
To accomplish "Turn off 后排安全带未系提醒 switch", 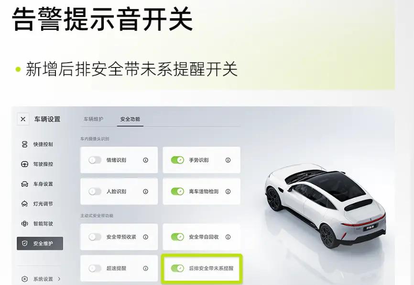I will coord(177,268).
